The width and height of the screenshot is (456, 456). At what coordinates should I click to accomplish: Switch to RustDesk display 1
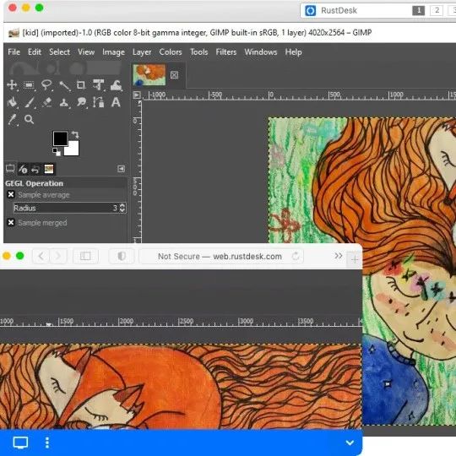[419, 10]
